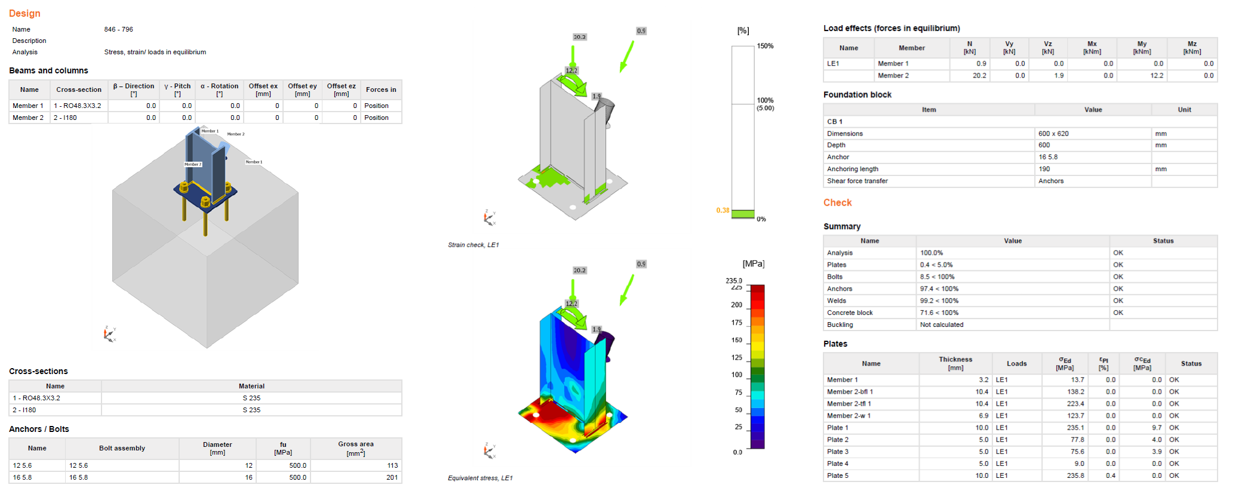This screenshot has width=1254, height=494.
Task: Click the caption "Strain check, LE1"
Action: point(474,245)
